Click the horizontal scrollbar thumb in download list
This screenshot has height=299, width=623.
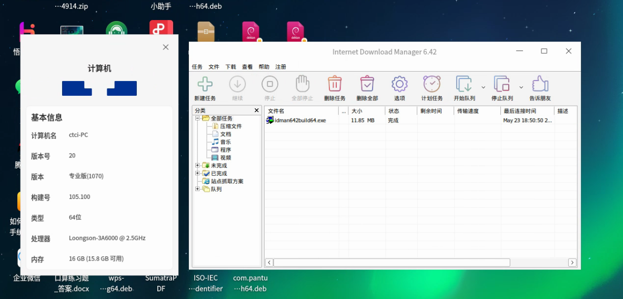[x=391, y=263]
